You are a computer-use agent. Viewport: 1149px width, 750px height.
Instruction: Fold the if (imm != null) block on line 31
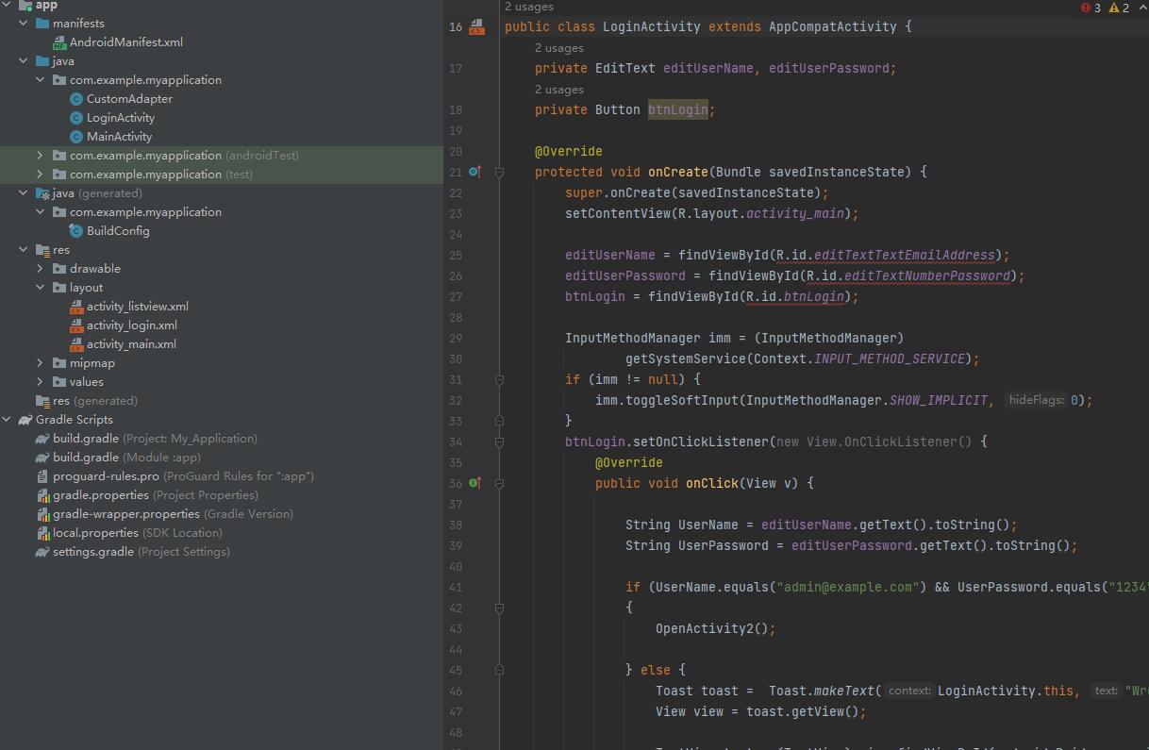click(x=499, y=379)
